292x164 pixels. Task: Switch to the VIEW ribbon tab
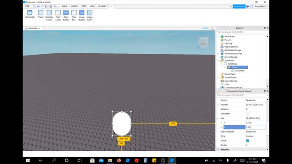[x=92, y=6]
